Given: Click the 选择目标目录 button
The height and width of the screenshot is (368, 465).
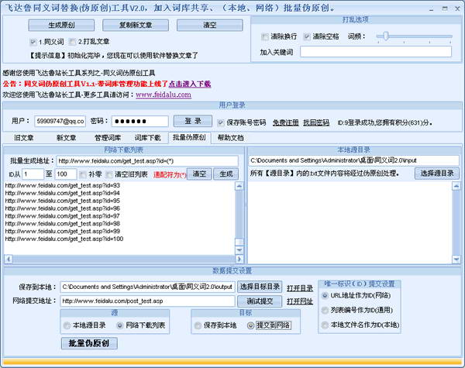Looking at the screenshot, I should [260, 287].
